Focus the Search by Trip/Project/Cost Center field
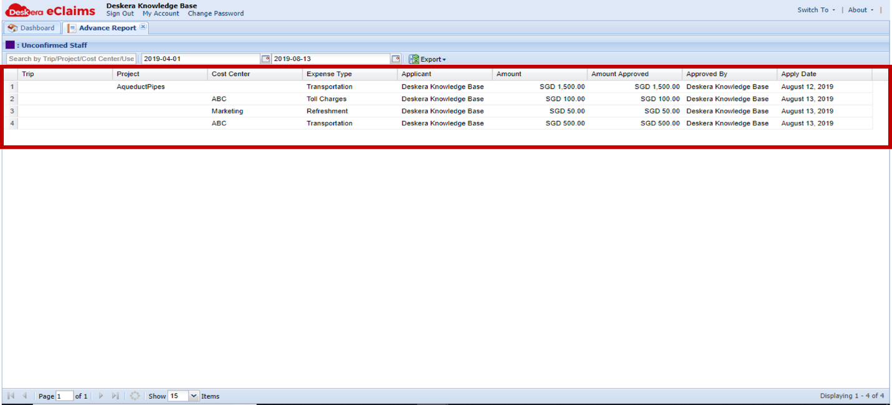 [71, 59]
